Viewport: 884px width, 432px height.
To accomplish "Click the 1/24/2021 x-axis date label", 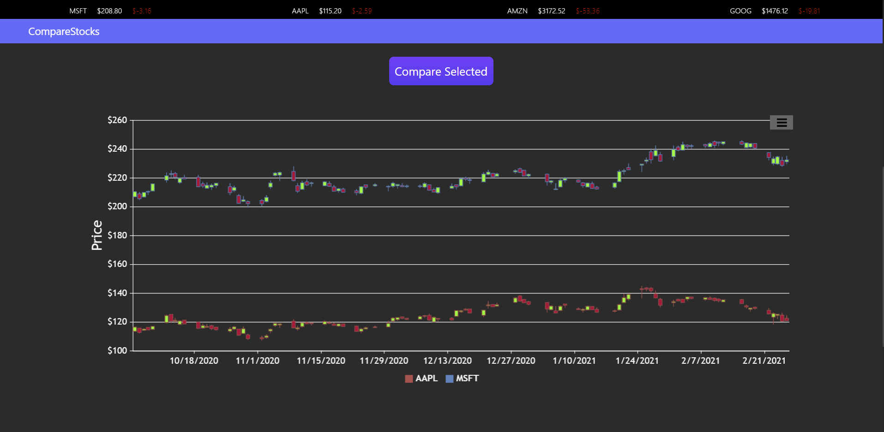I will (x=637, y=361).
